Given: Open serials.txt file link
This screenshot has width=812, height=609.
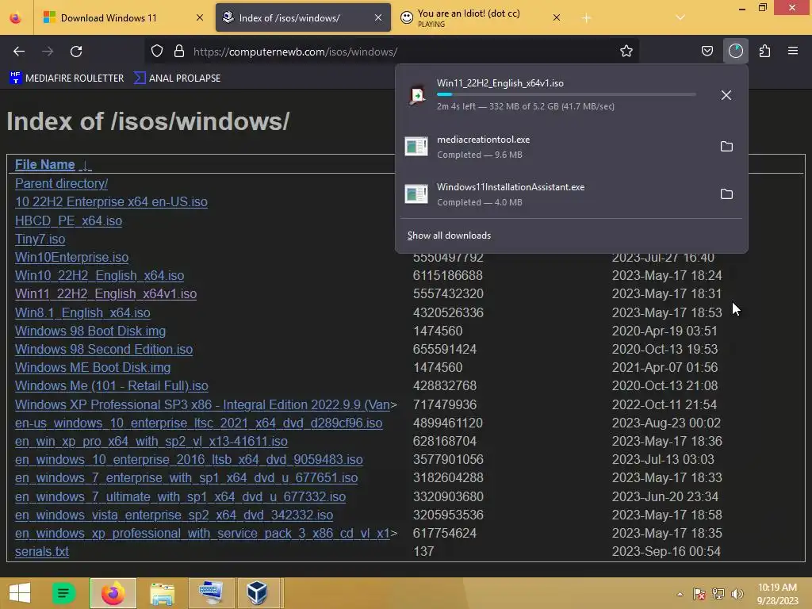Looking at the screenshot, I should click(x=41, y=552).
